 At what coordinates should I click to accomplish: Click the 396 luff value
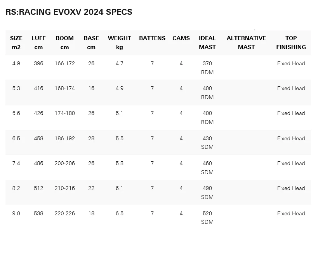pos(38,63)
